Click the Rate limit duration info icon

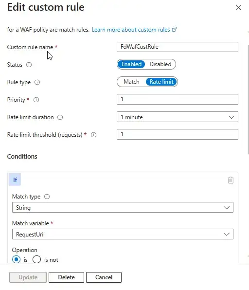[60, 117]
